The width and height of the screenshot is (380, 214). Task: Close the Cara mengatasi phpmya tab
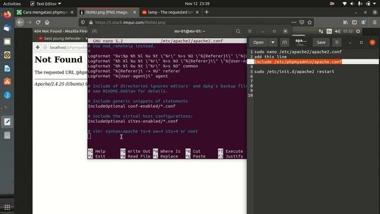point(72,12)
